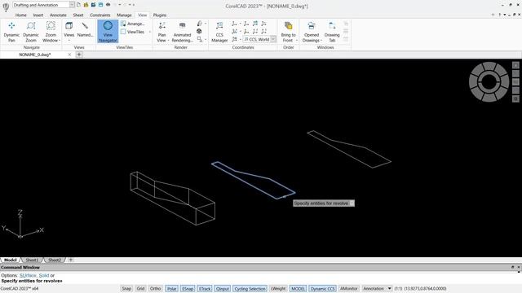Expand the Bring to Front dropdown arrow
The width and height of the screenshot is (522, 293).
point(296,41)
